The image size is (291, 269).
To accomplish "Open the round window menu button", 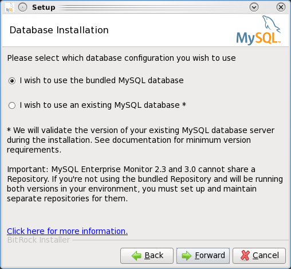I will (22, 7).
